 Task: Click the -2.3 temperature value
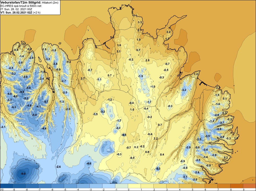coord(118,128)
